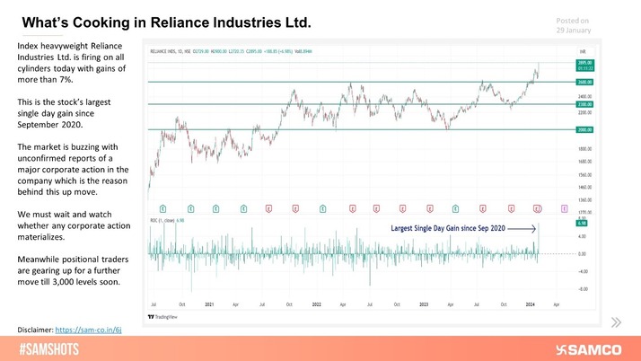
Task: Click the 2200.00 value on the price axis
Action: tap(584, 112)
